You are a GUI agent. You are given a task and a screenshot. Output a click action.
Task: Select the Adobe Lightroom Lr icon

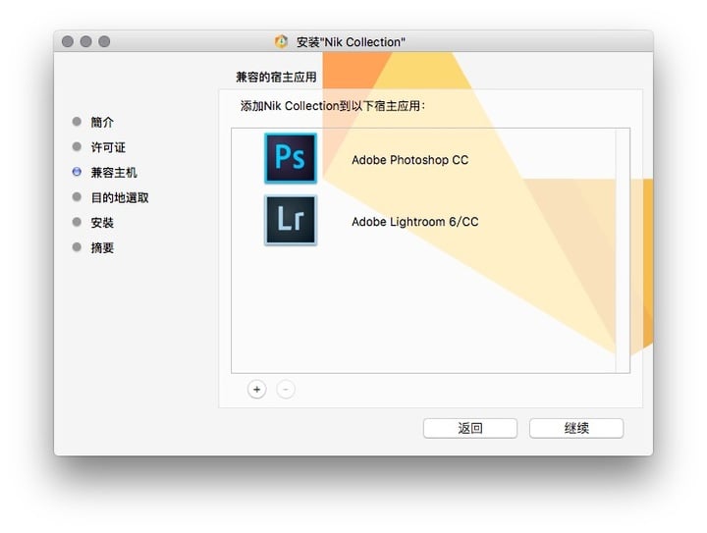click(x=290, y=220)
